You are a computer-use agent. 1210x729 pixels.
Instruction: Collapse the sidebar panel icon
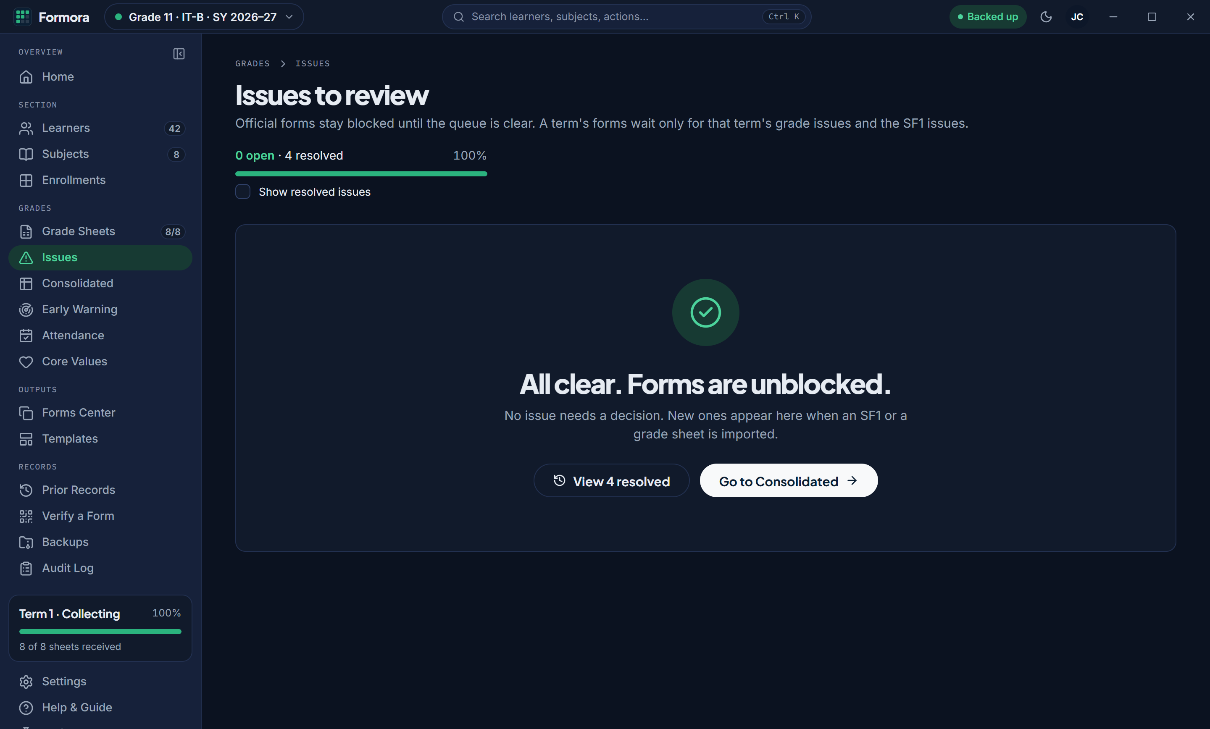point(179,53)
